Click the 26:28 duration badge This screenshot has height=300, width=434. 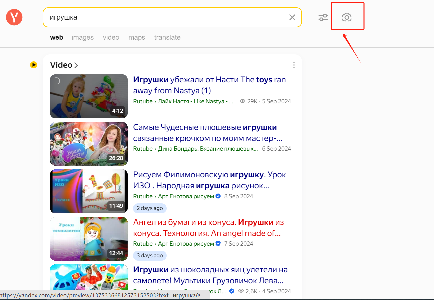[116, 158]
